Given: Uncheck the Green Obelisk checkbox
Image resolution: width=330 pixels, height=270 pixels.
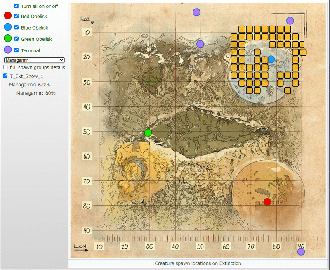Looking at the screenshot, I should click(x=16, y=39).
